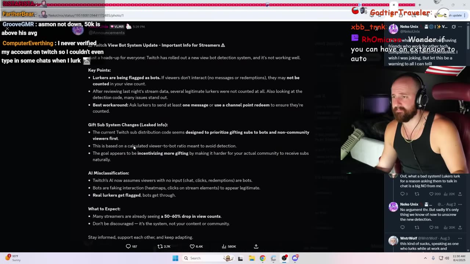Open WntrWolf's profile avatar
Viewport: 470px width, 264px height.
(393, 241)
